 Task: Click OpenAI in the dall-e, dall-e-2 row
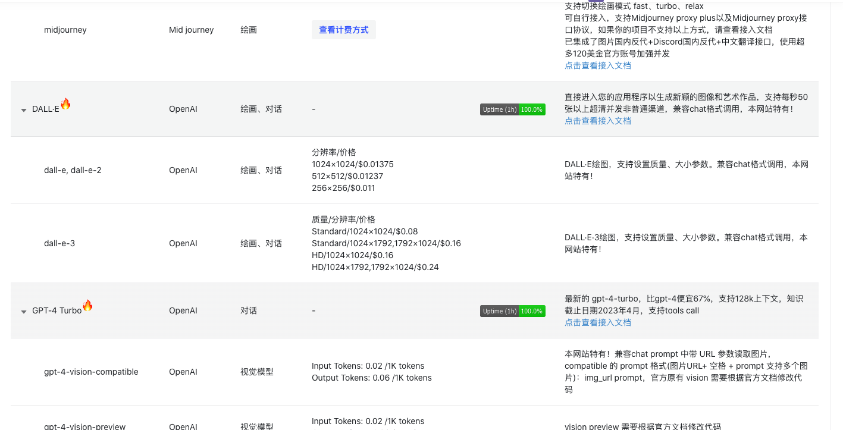tap(183, 170)
